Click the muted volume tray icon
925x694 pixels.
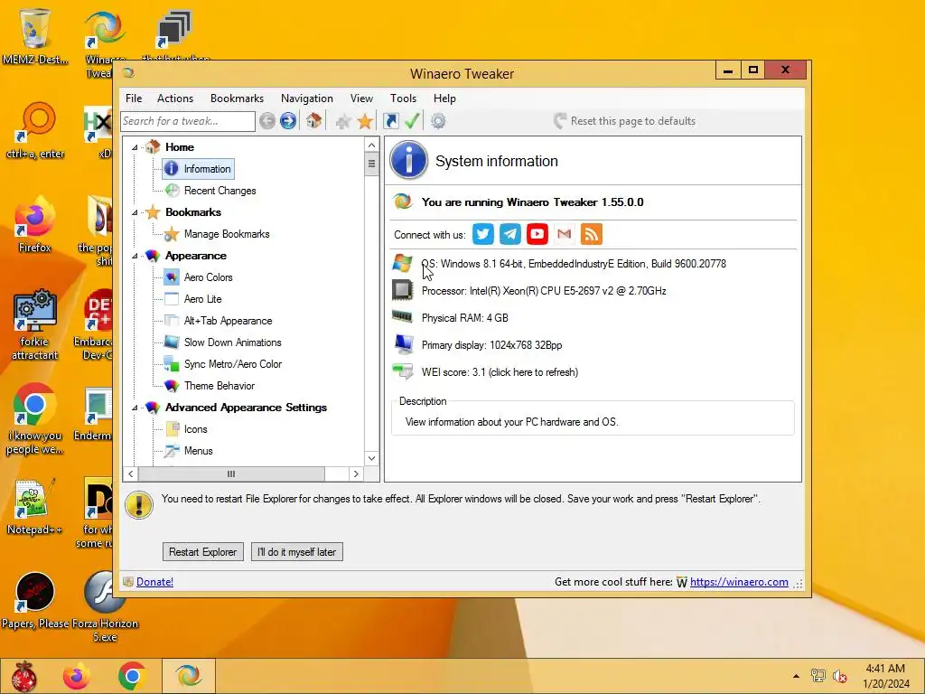(x=839, y=676)
